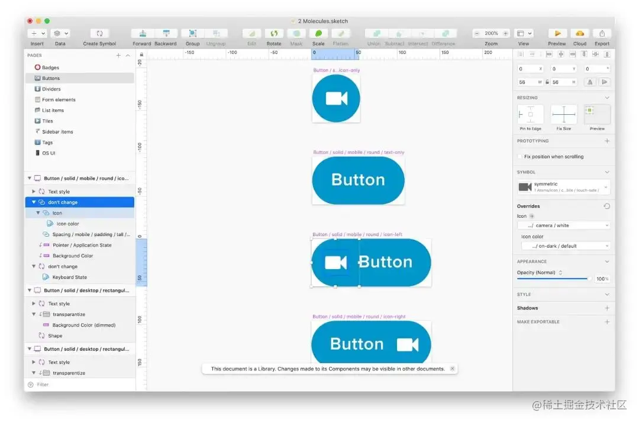The width and height of the screenshot is (639, 423).
Task: Flip layer horizontally
Action: click(590, 82)
